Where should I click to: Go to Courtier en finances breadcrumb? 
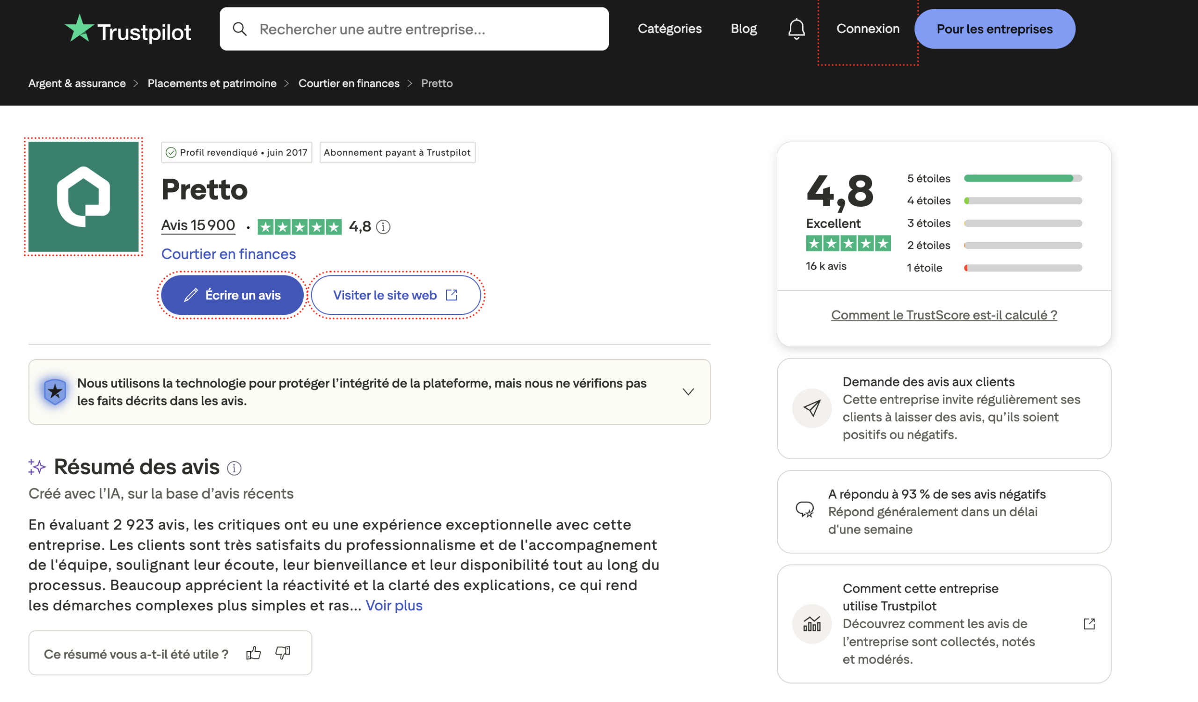pyautogui.click(x=349, y=83)
